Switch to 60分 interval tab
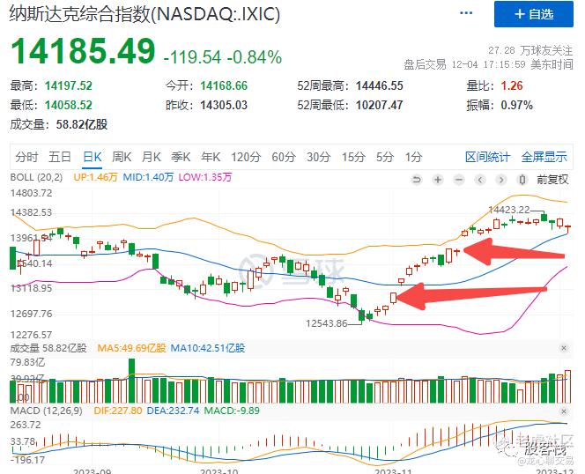The image size is (585, 474). click(x=284, y=157)
